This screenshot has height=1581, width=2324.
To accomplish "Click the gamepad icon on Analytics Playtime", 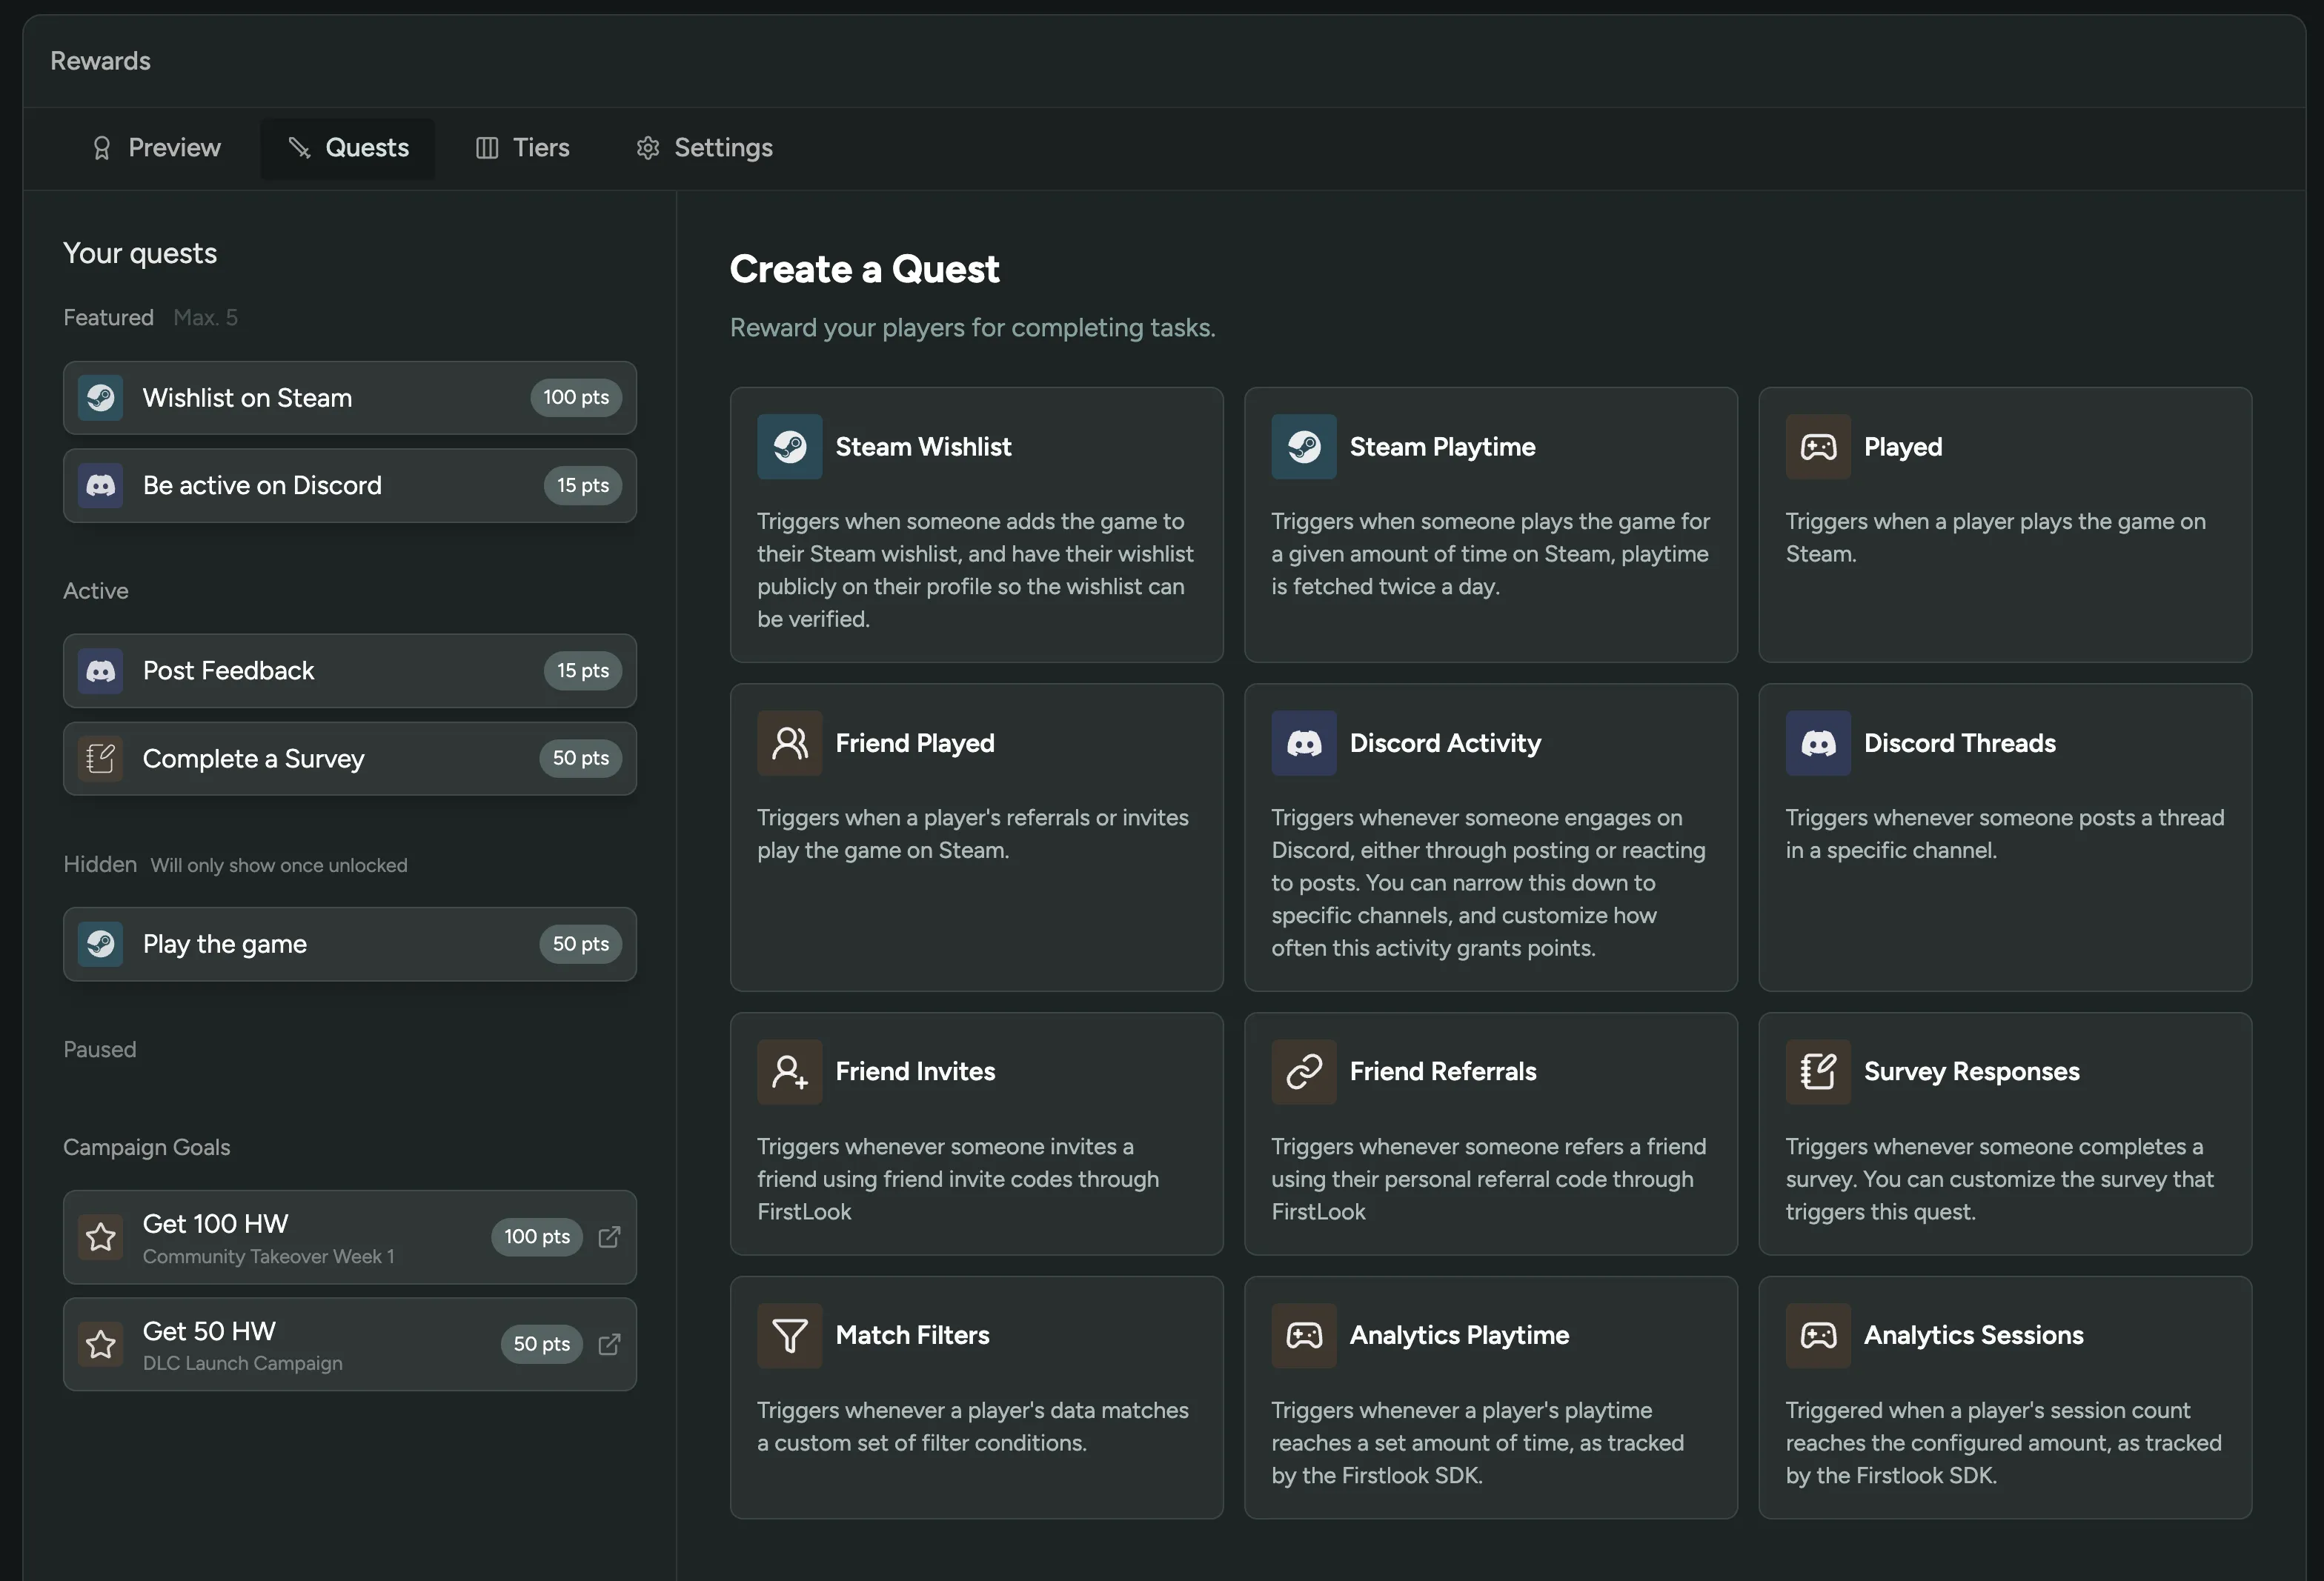I will 1304,1336.
